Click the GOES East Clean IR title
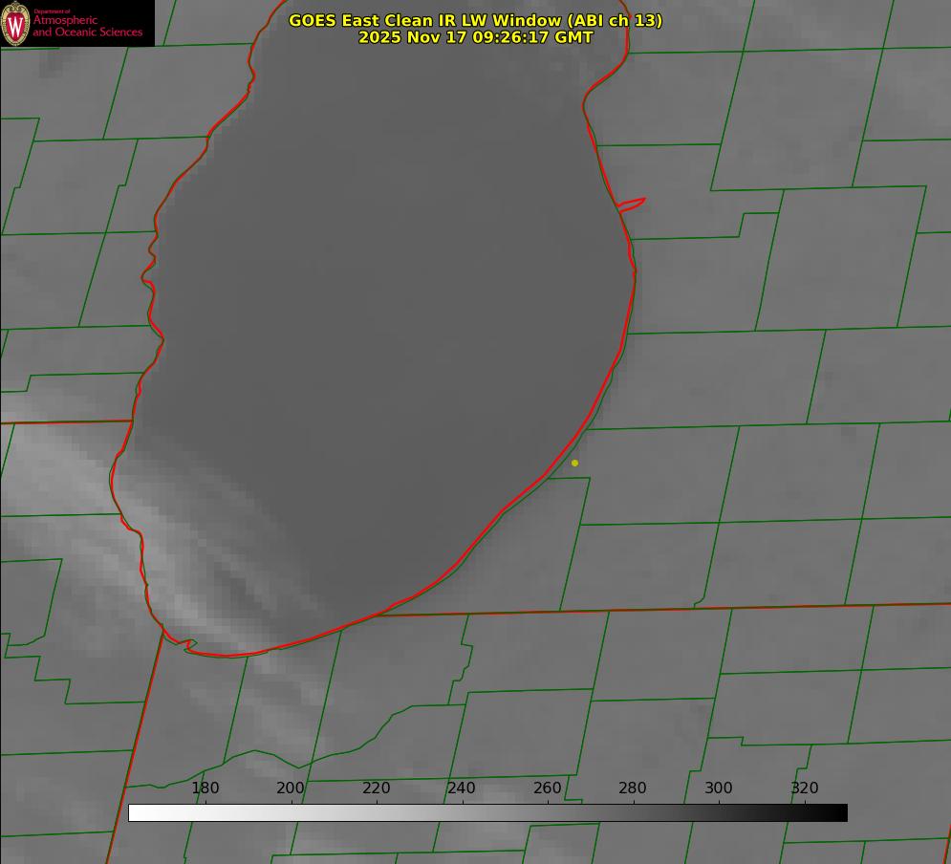The height and width of the screenshot is (864, 951). 475,20
